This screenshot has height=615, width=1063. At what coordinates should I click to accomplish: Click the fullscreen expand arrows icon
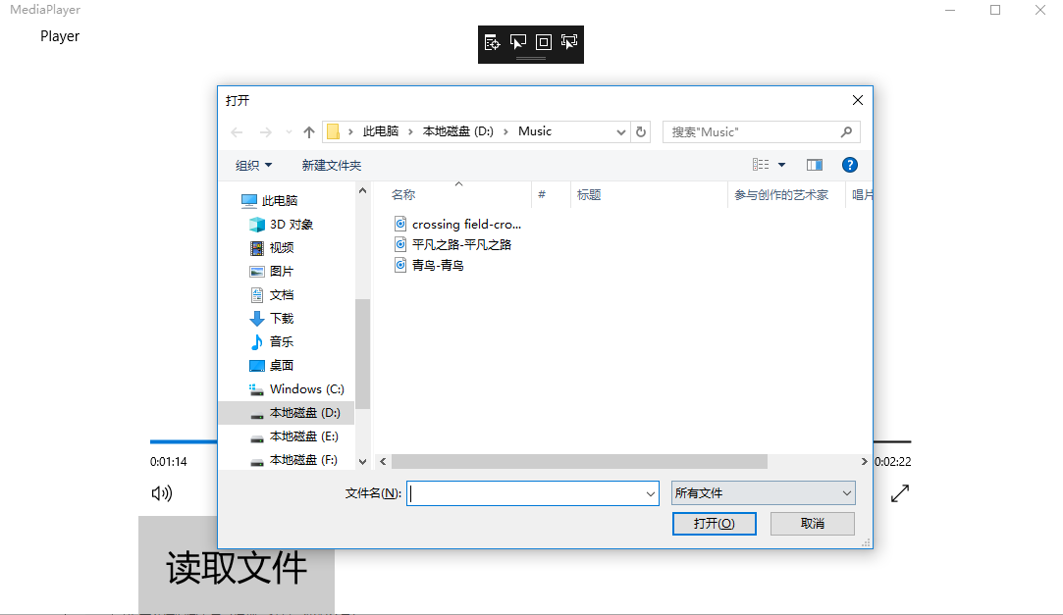pos(899,493)
